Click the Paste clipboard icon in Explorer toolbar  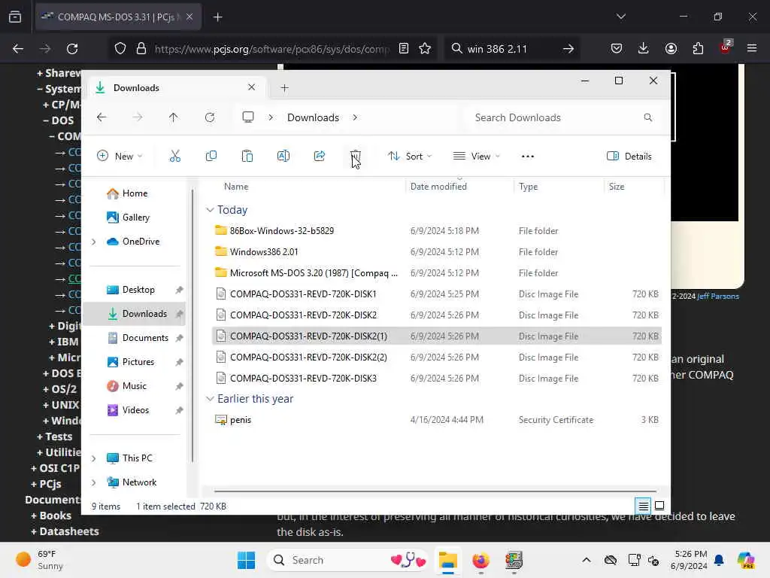tap(247, 157)
